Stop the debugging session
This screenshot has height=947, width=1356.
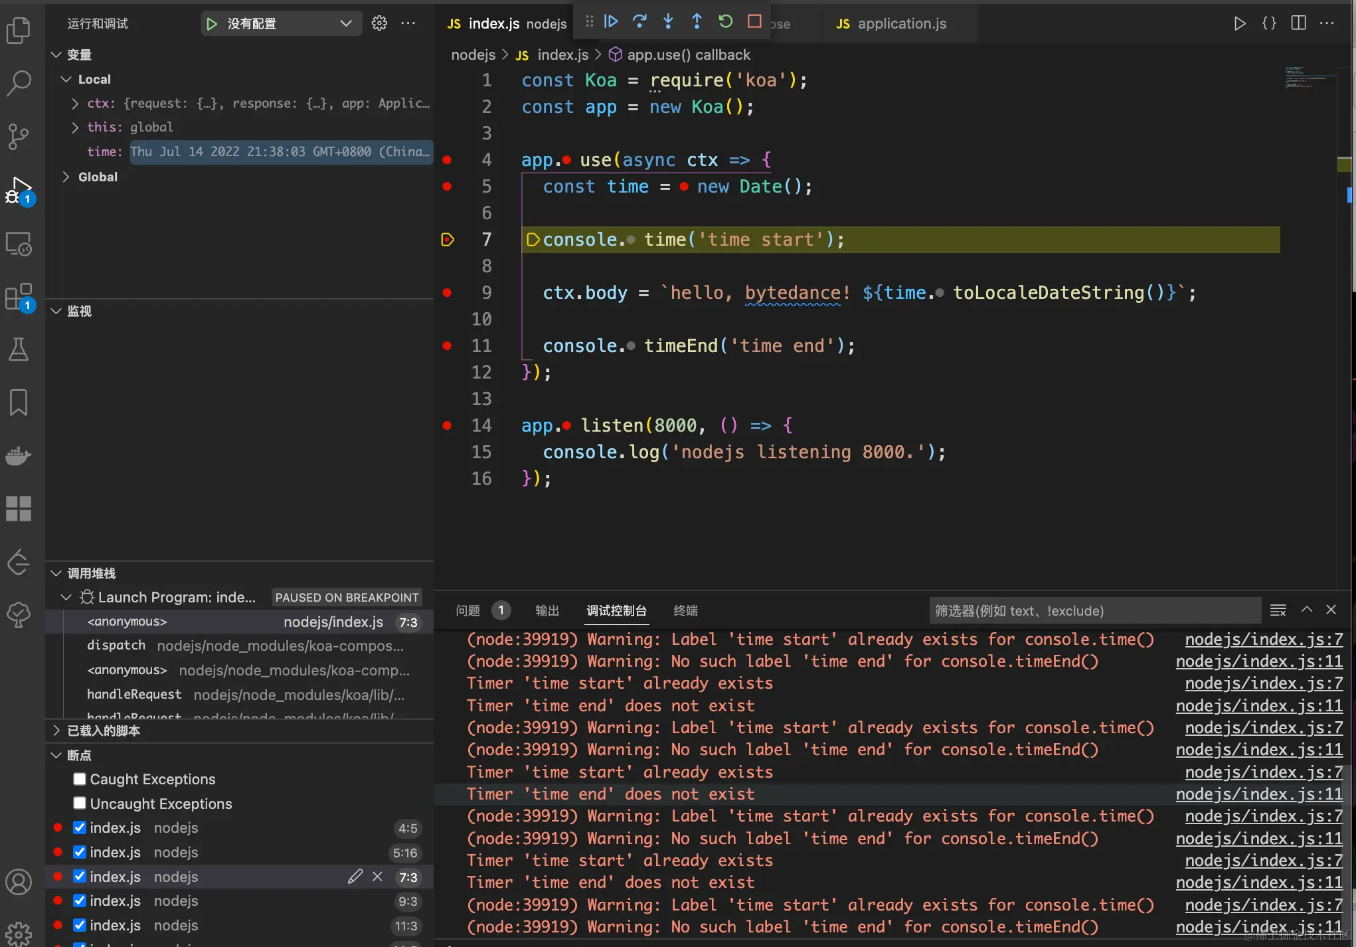click(x=754, y=22)
